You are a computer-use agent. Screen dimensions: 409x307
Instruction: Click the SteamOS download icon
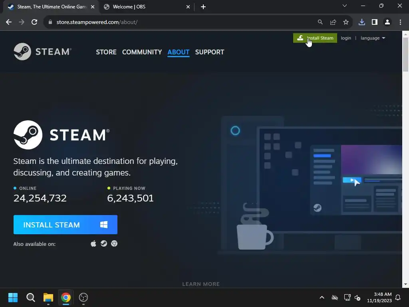pyautogui.click(x=104, y=243)
